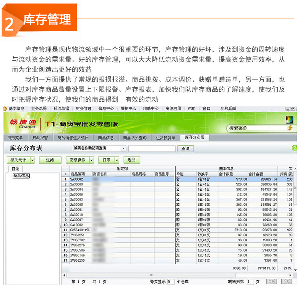Image resolution: width=300 pixels, height=290 pixels.
Task: Click the query text input field
Action: coord(152,149)
